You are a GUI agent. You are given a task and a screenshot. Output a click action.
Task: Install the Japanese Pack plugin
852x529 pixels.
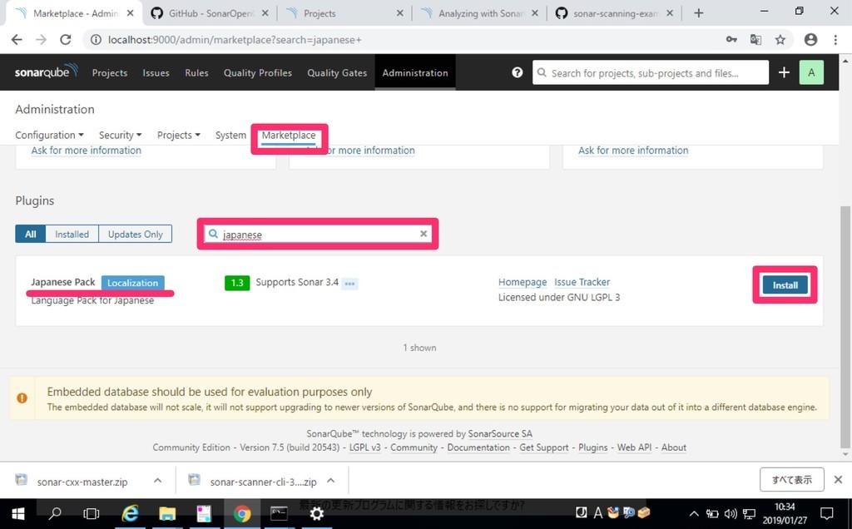click(785, 285)
